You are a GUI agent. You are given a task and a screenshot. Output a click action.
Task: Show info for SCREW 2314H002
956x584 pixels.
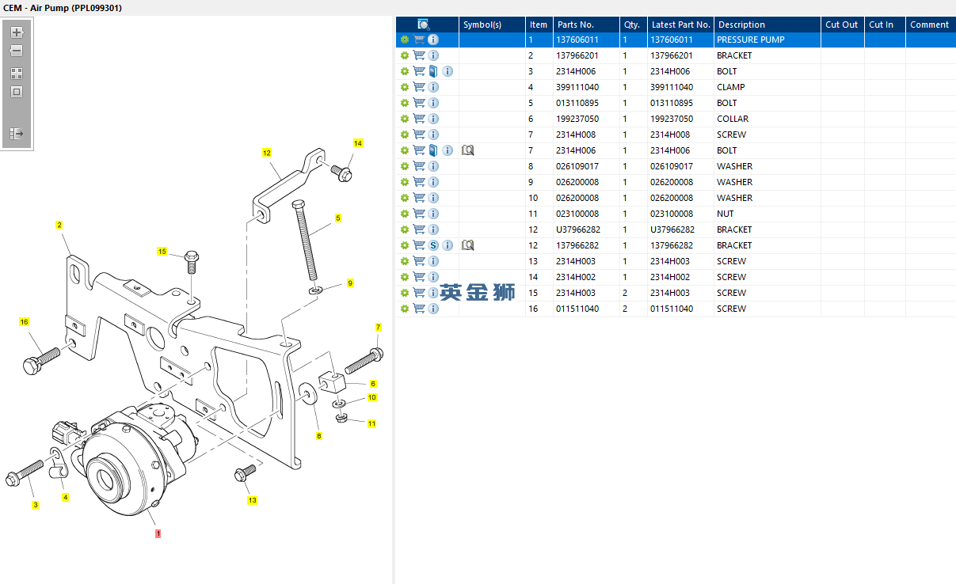pyautogui.click(x=433, y=277)
